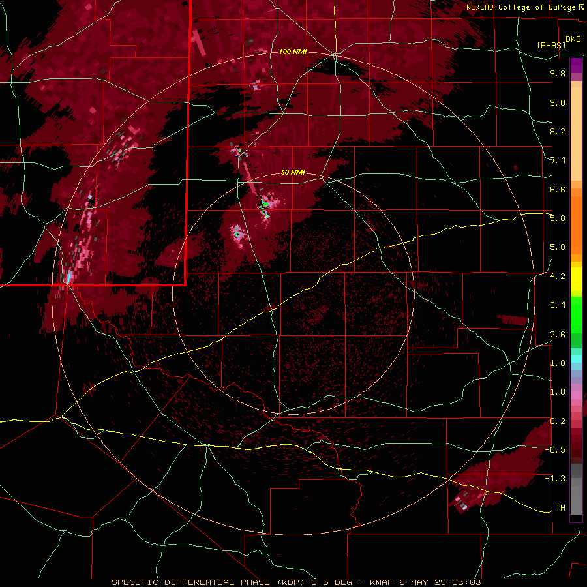Click the purple top color bar segment
Screen dimensions: 587x587
pyautogui.click(x=576, y=65)
